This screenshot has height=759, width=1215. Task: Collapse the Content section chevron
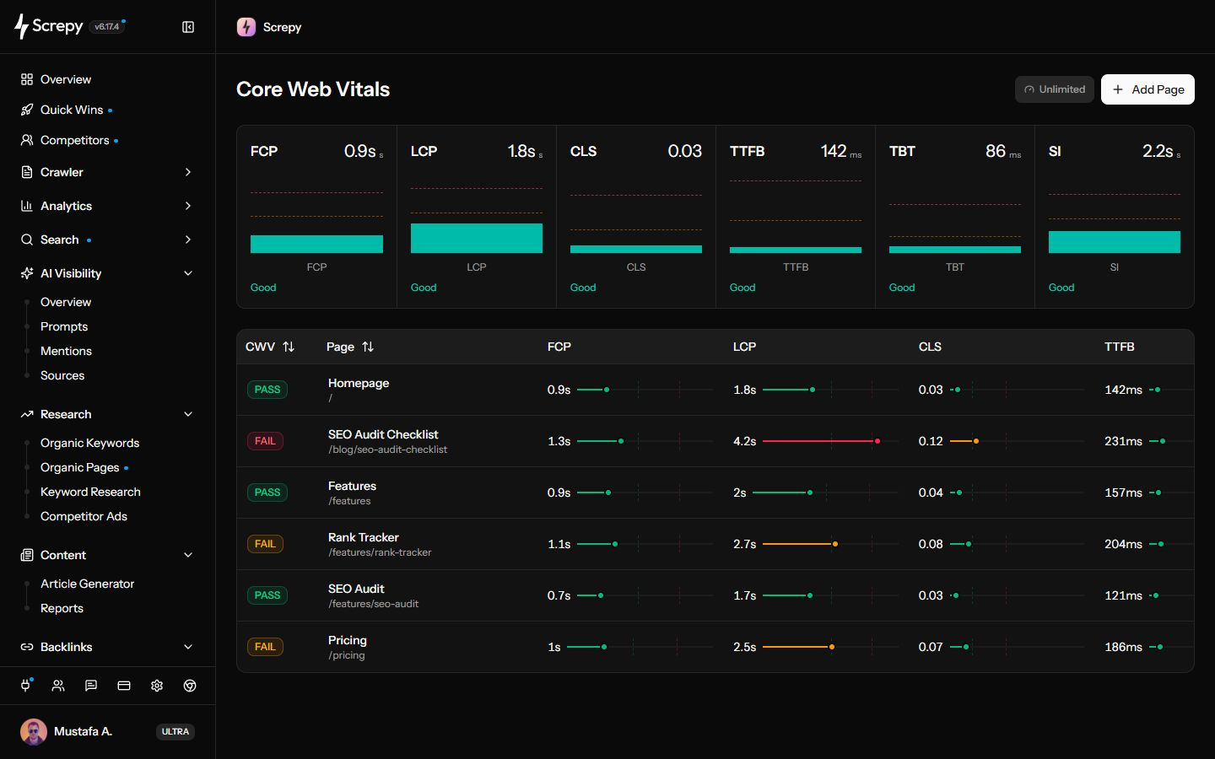click(x=188, y=555)
